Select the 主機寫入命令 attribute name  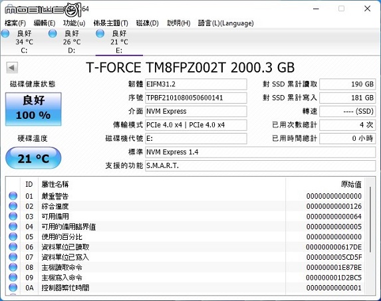pyautogui.click(x=62, y=278)
